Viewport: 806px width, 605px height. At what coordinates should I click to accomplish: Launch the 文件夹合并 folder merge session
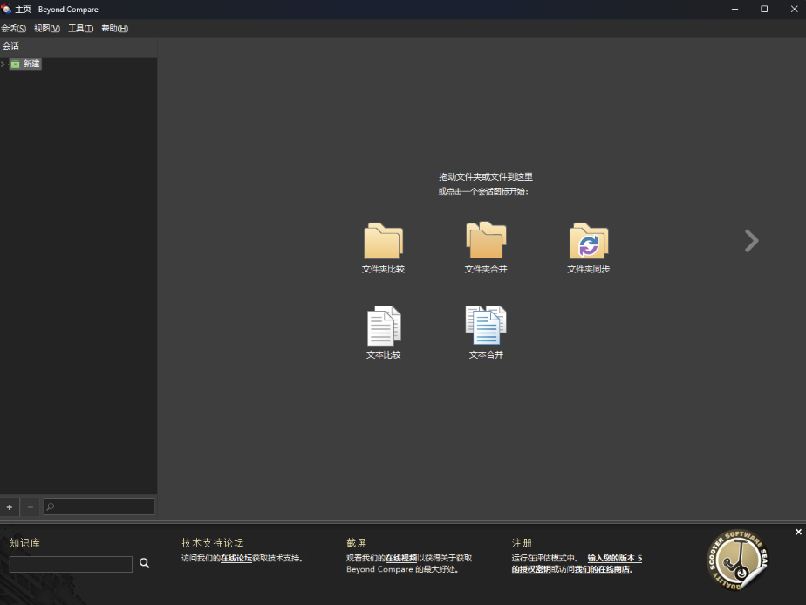click(486, 248)
